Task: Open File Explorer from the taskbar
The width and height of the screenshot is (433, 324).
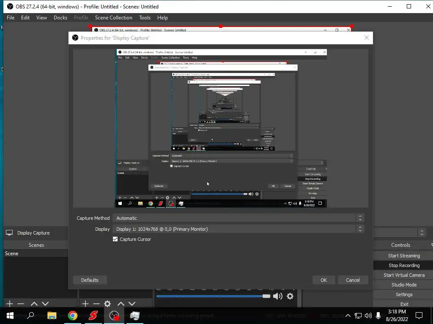Action: [52, 316]
